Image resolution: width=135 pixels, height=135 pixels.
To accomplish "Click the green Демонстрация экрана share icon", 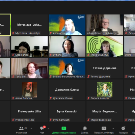I will 64,128.
